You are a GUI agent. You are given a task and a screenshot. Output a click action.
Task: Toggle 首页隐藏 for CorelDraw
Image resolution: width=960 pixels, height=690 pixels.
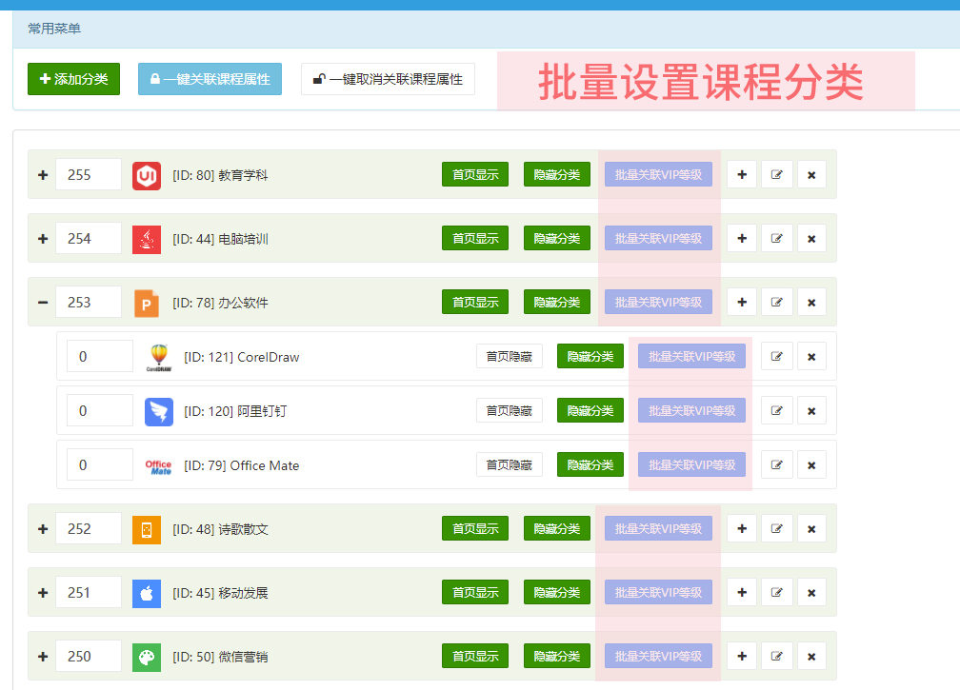point(510,356)
